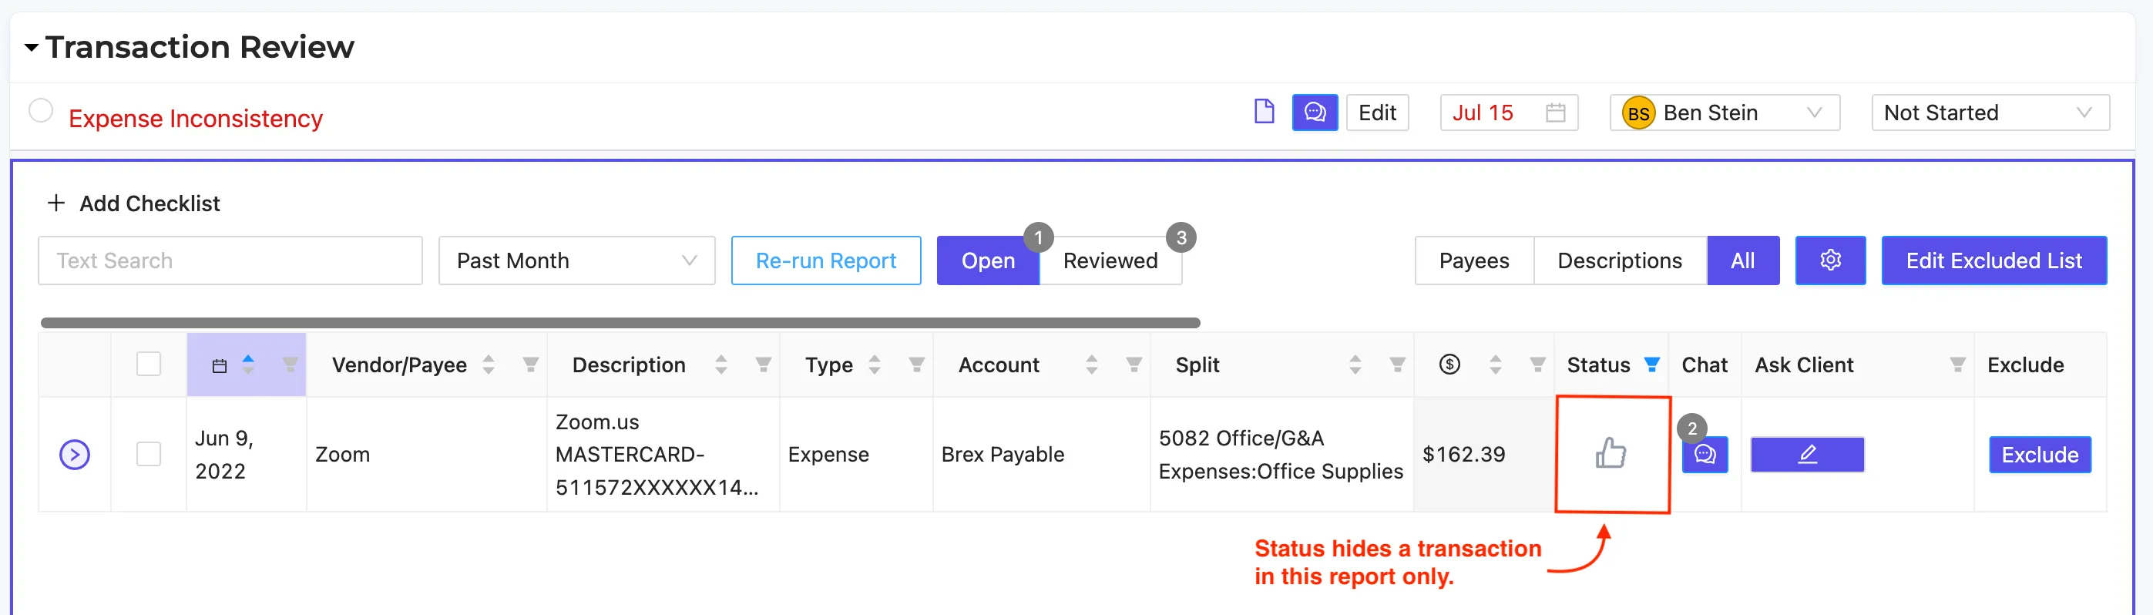
Task: Toggle the select-all header checkbox
Action: tap(149, 365)
